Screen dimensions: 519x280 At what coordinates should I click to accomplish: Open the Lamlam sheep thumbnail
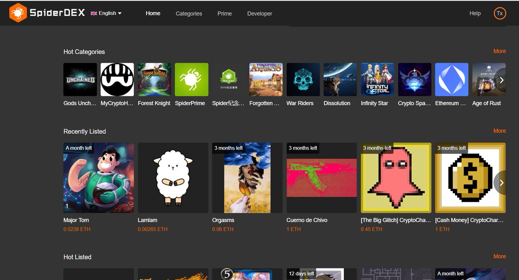173,178
